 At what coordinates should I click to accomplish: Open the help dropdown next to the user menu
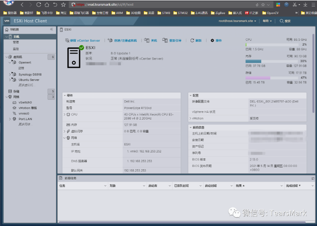267,21
